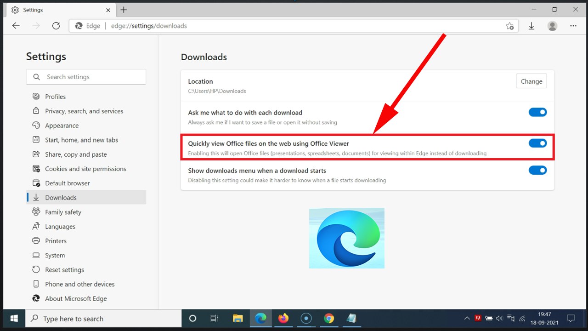Click the add to favorites star icon
The width and height of the screenshot is (588, 331).
(509, 26)
